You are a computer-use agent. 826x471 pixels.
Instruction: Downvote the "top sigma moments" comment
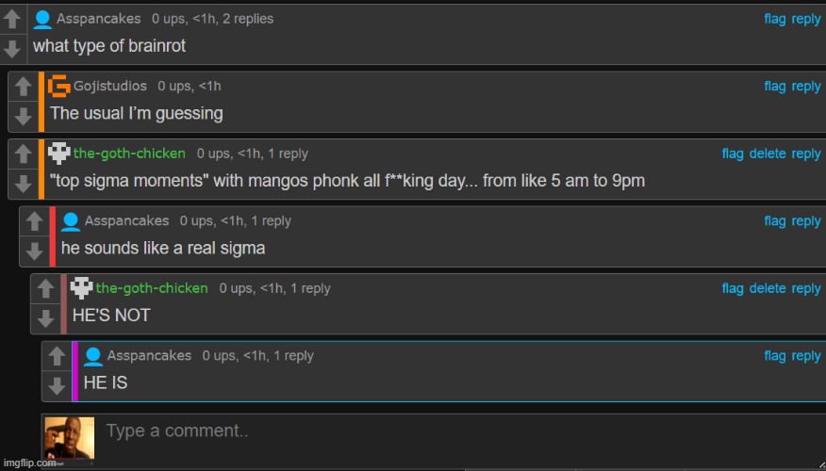(x=24, y=183)
